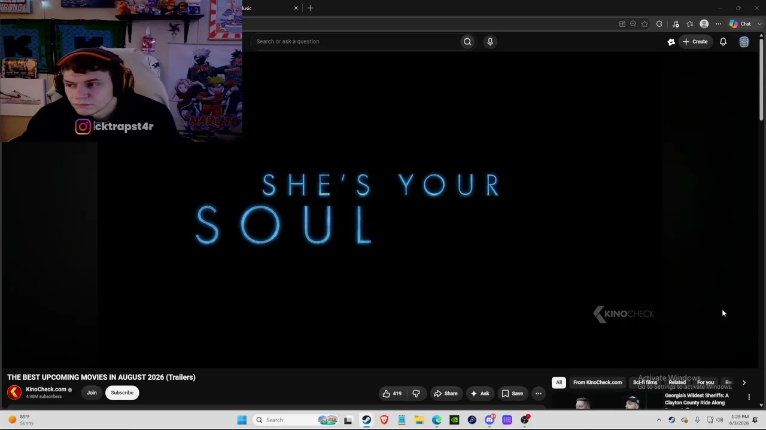Open the taskbar clock and date
This screenshot has width=766, height=430.
tap(740, 420)
